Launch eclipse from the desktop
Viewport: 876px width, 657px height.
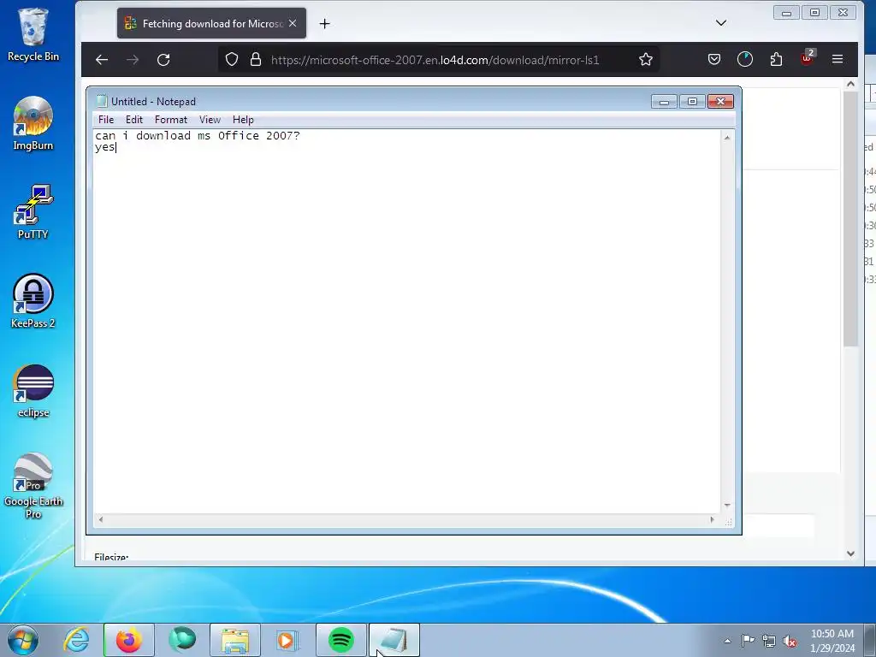tap(33, 390)
